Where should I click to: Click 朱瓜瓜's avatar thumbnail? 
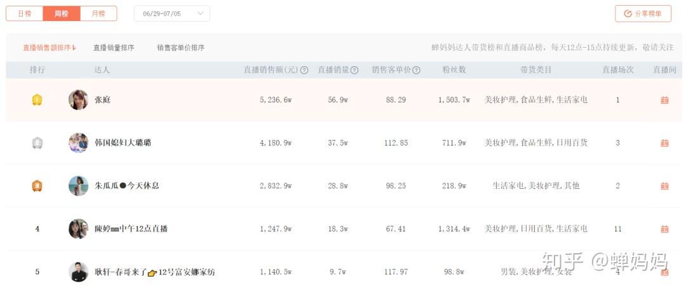tap(78, 186)
